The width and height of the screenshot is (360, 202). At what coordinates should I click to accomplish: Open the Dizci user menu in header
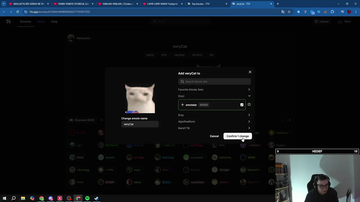click(x=344, y=22)
